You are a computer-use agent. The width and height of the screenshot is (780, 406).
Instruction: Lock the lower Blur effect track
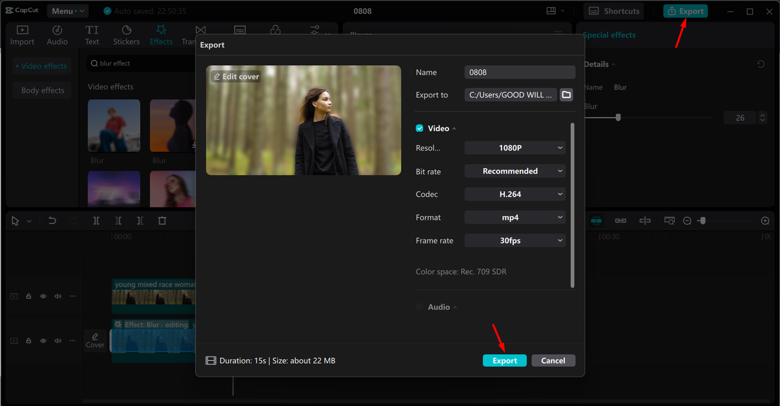[29, 341]
